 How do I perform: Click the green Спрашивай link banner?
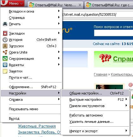123,59
